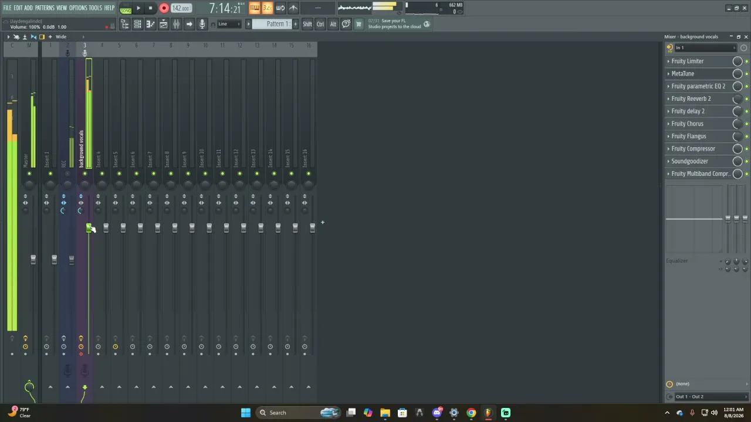
Task: Click the right arrow toolbar icon
Action: 189,24
